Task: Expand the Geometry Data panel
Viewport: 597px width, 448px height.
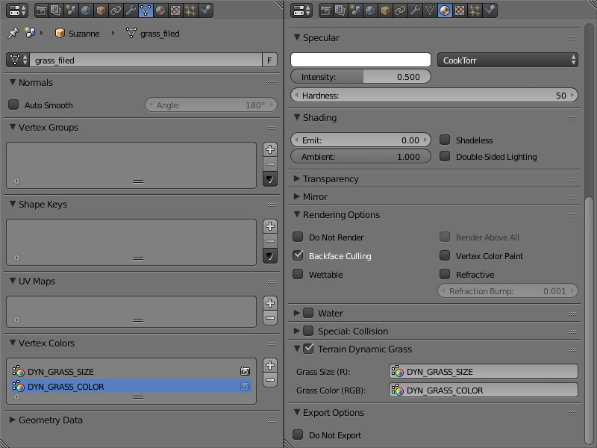Action: (x=50, y=420)
